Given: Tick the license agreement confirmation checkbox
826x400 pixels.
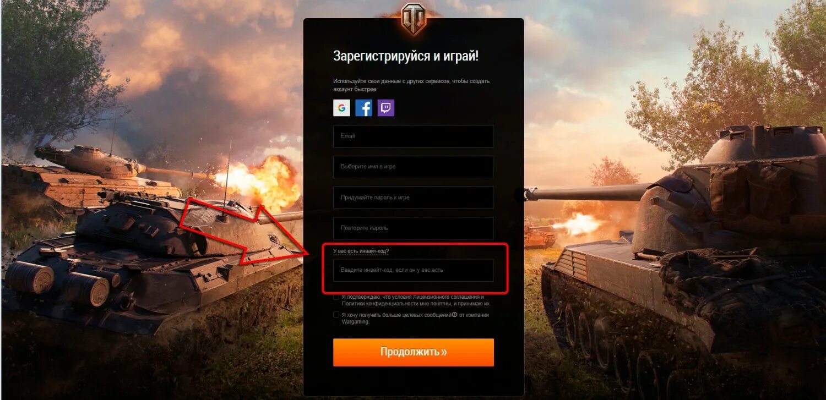Looking at the screenshot, I should [336, 297].
